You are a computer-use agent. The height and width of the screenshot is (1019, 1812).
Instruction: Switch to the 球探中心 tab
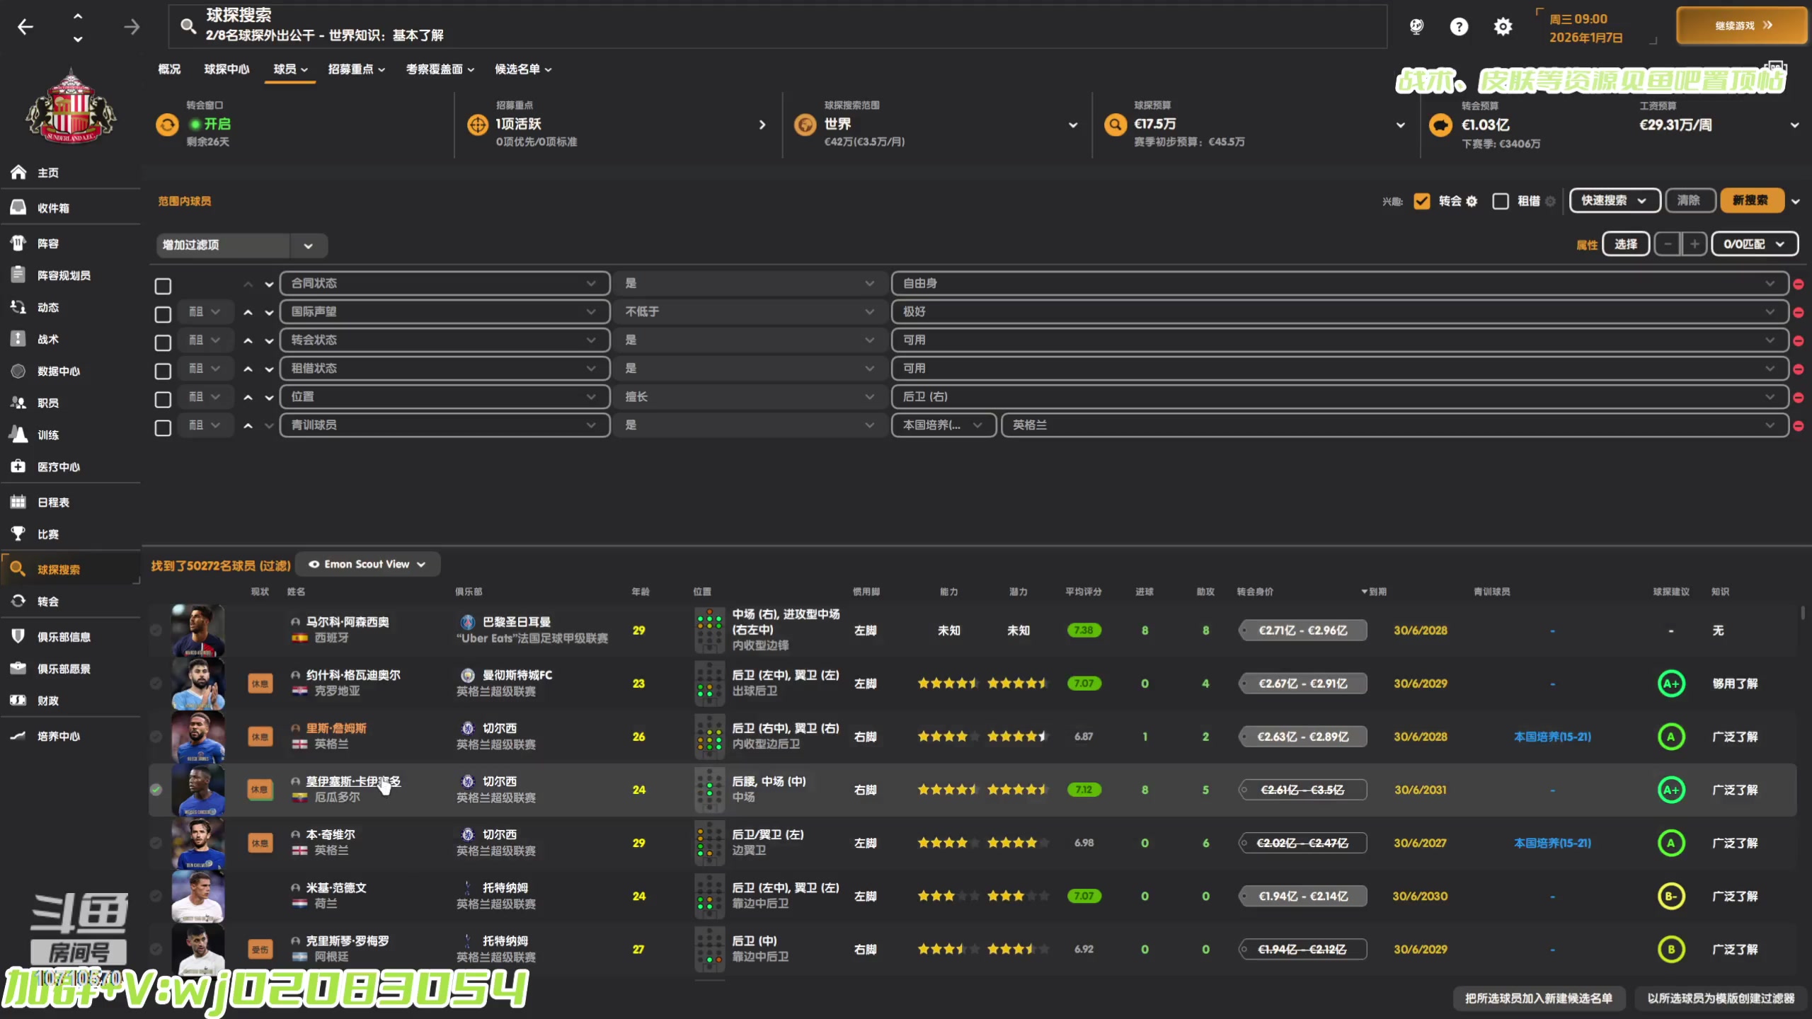[226, 69]
